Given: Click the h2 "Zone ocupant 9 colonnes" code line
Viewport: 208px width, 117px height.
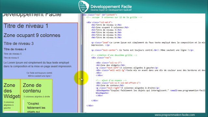Looking at the screenshot, I should [x=110, y=27].
